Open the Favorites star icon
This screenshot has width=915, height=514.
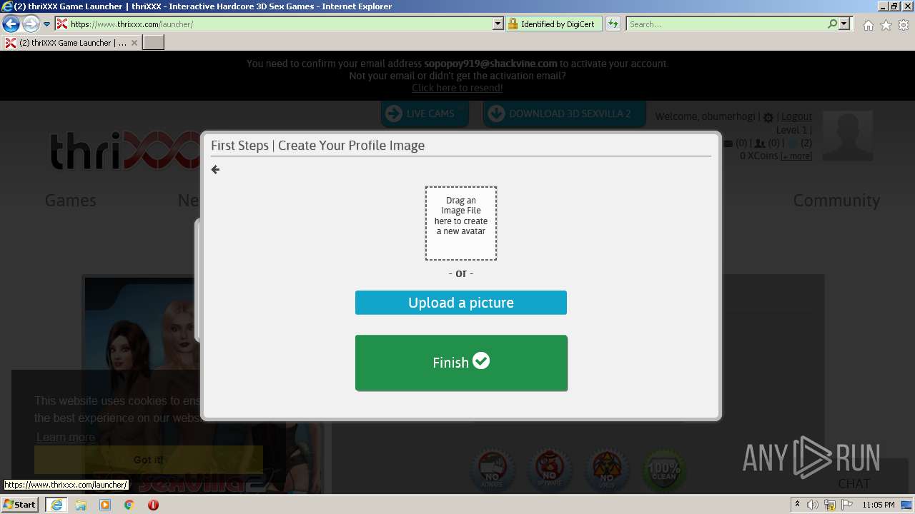coord(886,25)
